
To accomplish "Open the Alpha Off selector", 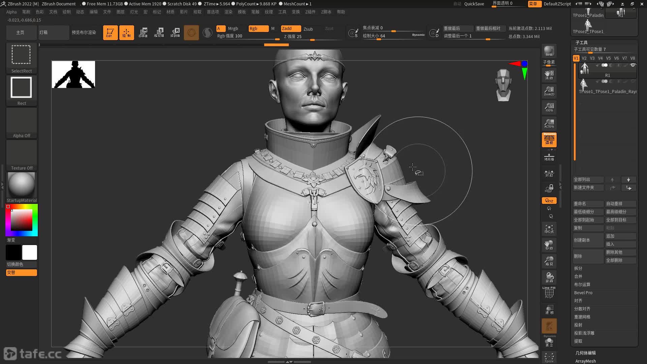I will point(22,123).
